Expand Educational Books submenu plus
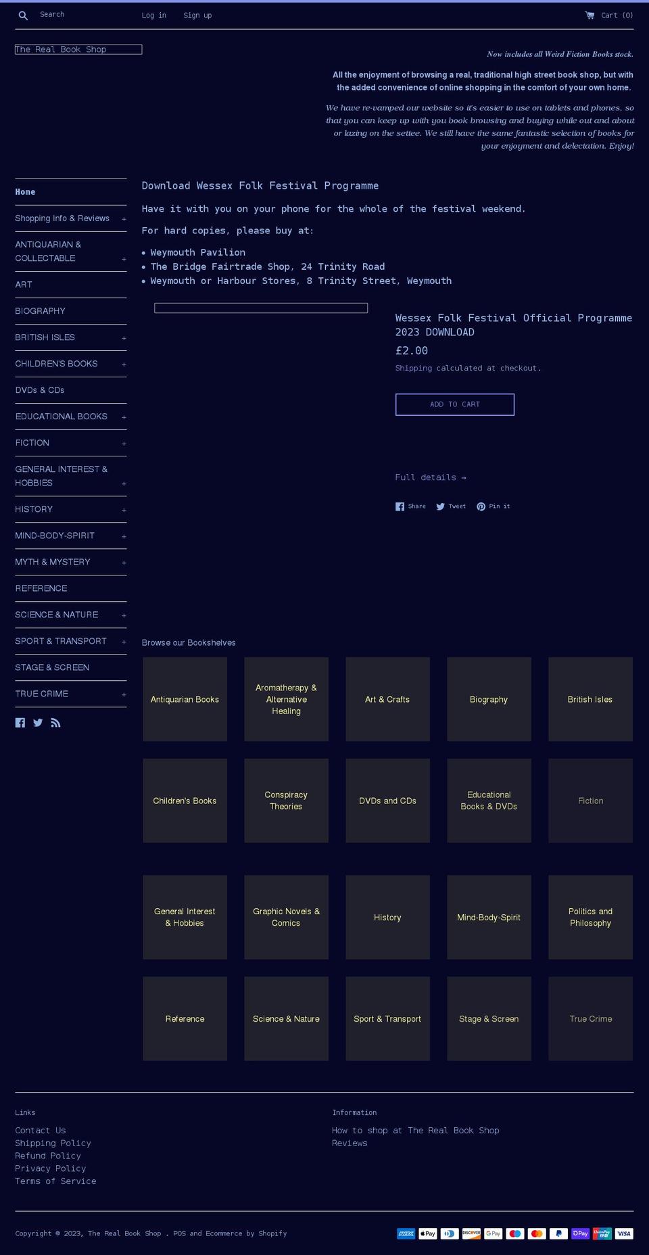 tap(124, 417)
